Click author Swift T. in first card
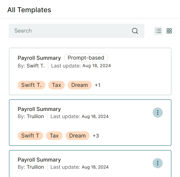The width and height of the screenshot is (180, 177). (36, 66)
